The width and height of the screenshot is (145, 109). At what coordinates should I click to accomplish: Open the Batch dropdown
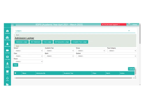tap(59, 56)
